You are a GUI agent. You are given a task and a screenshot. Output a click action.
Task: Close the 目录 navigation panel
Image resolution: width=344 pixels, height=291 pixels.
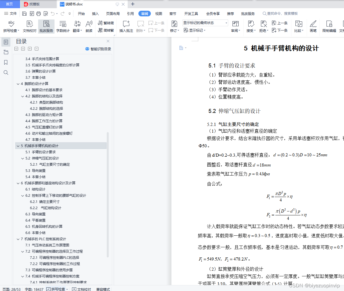coord(108,41)
